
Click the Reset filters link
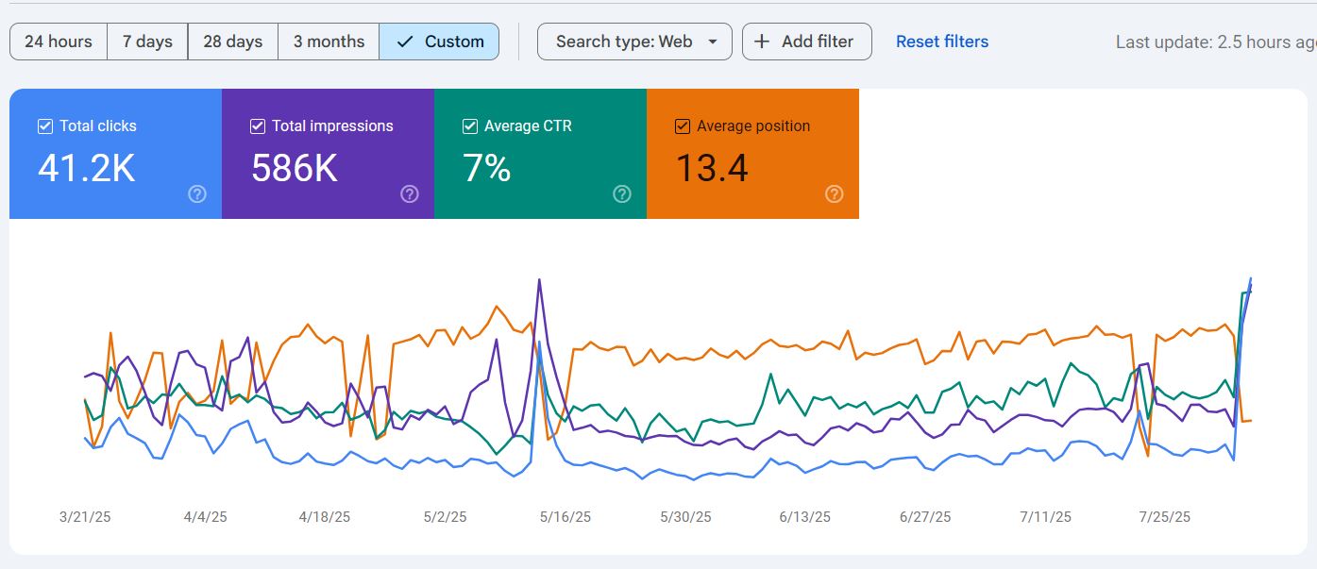click(941, 42)
